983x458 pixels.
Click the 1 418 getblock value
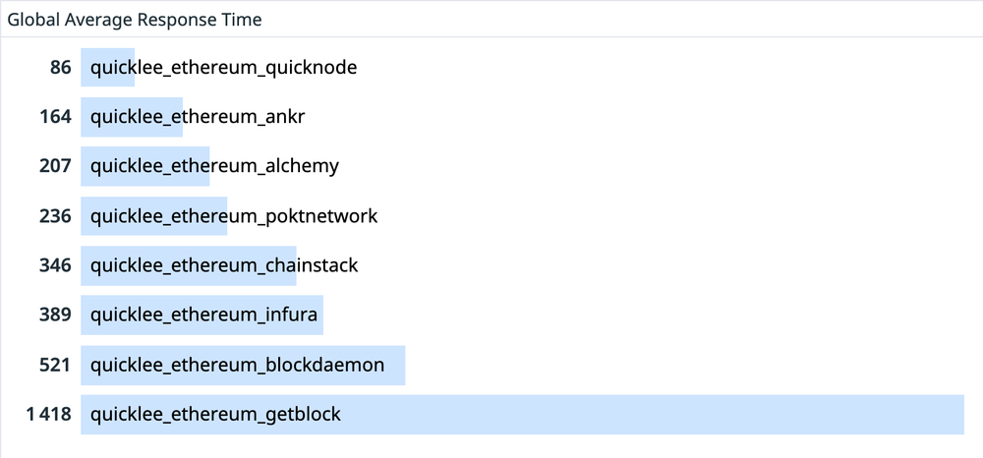tap(49, 414)
